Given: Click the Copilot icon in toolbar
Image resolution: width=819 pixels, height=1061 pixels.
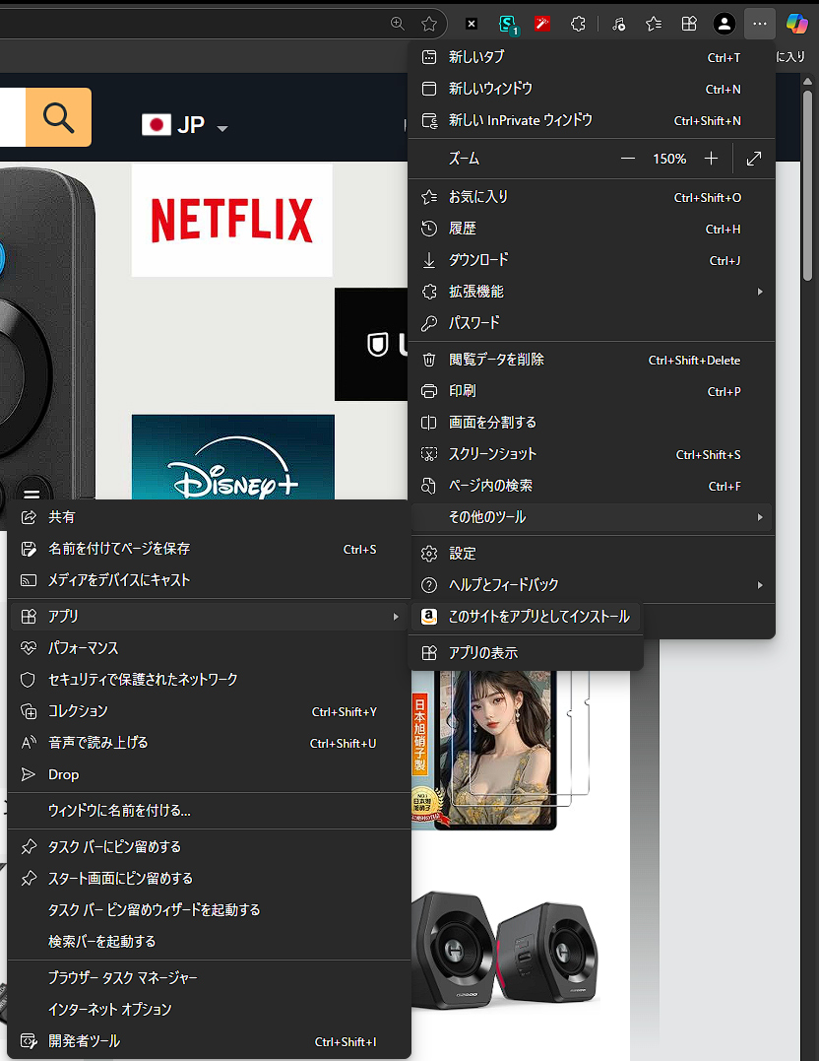Looking at the screenshot, I should pyautogui.click(x=796, y=24).
